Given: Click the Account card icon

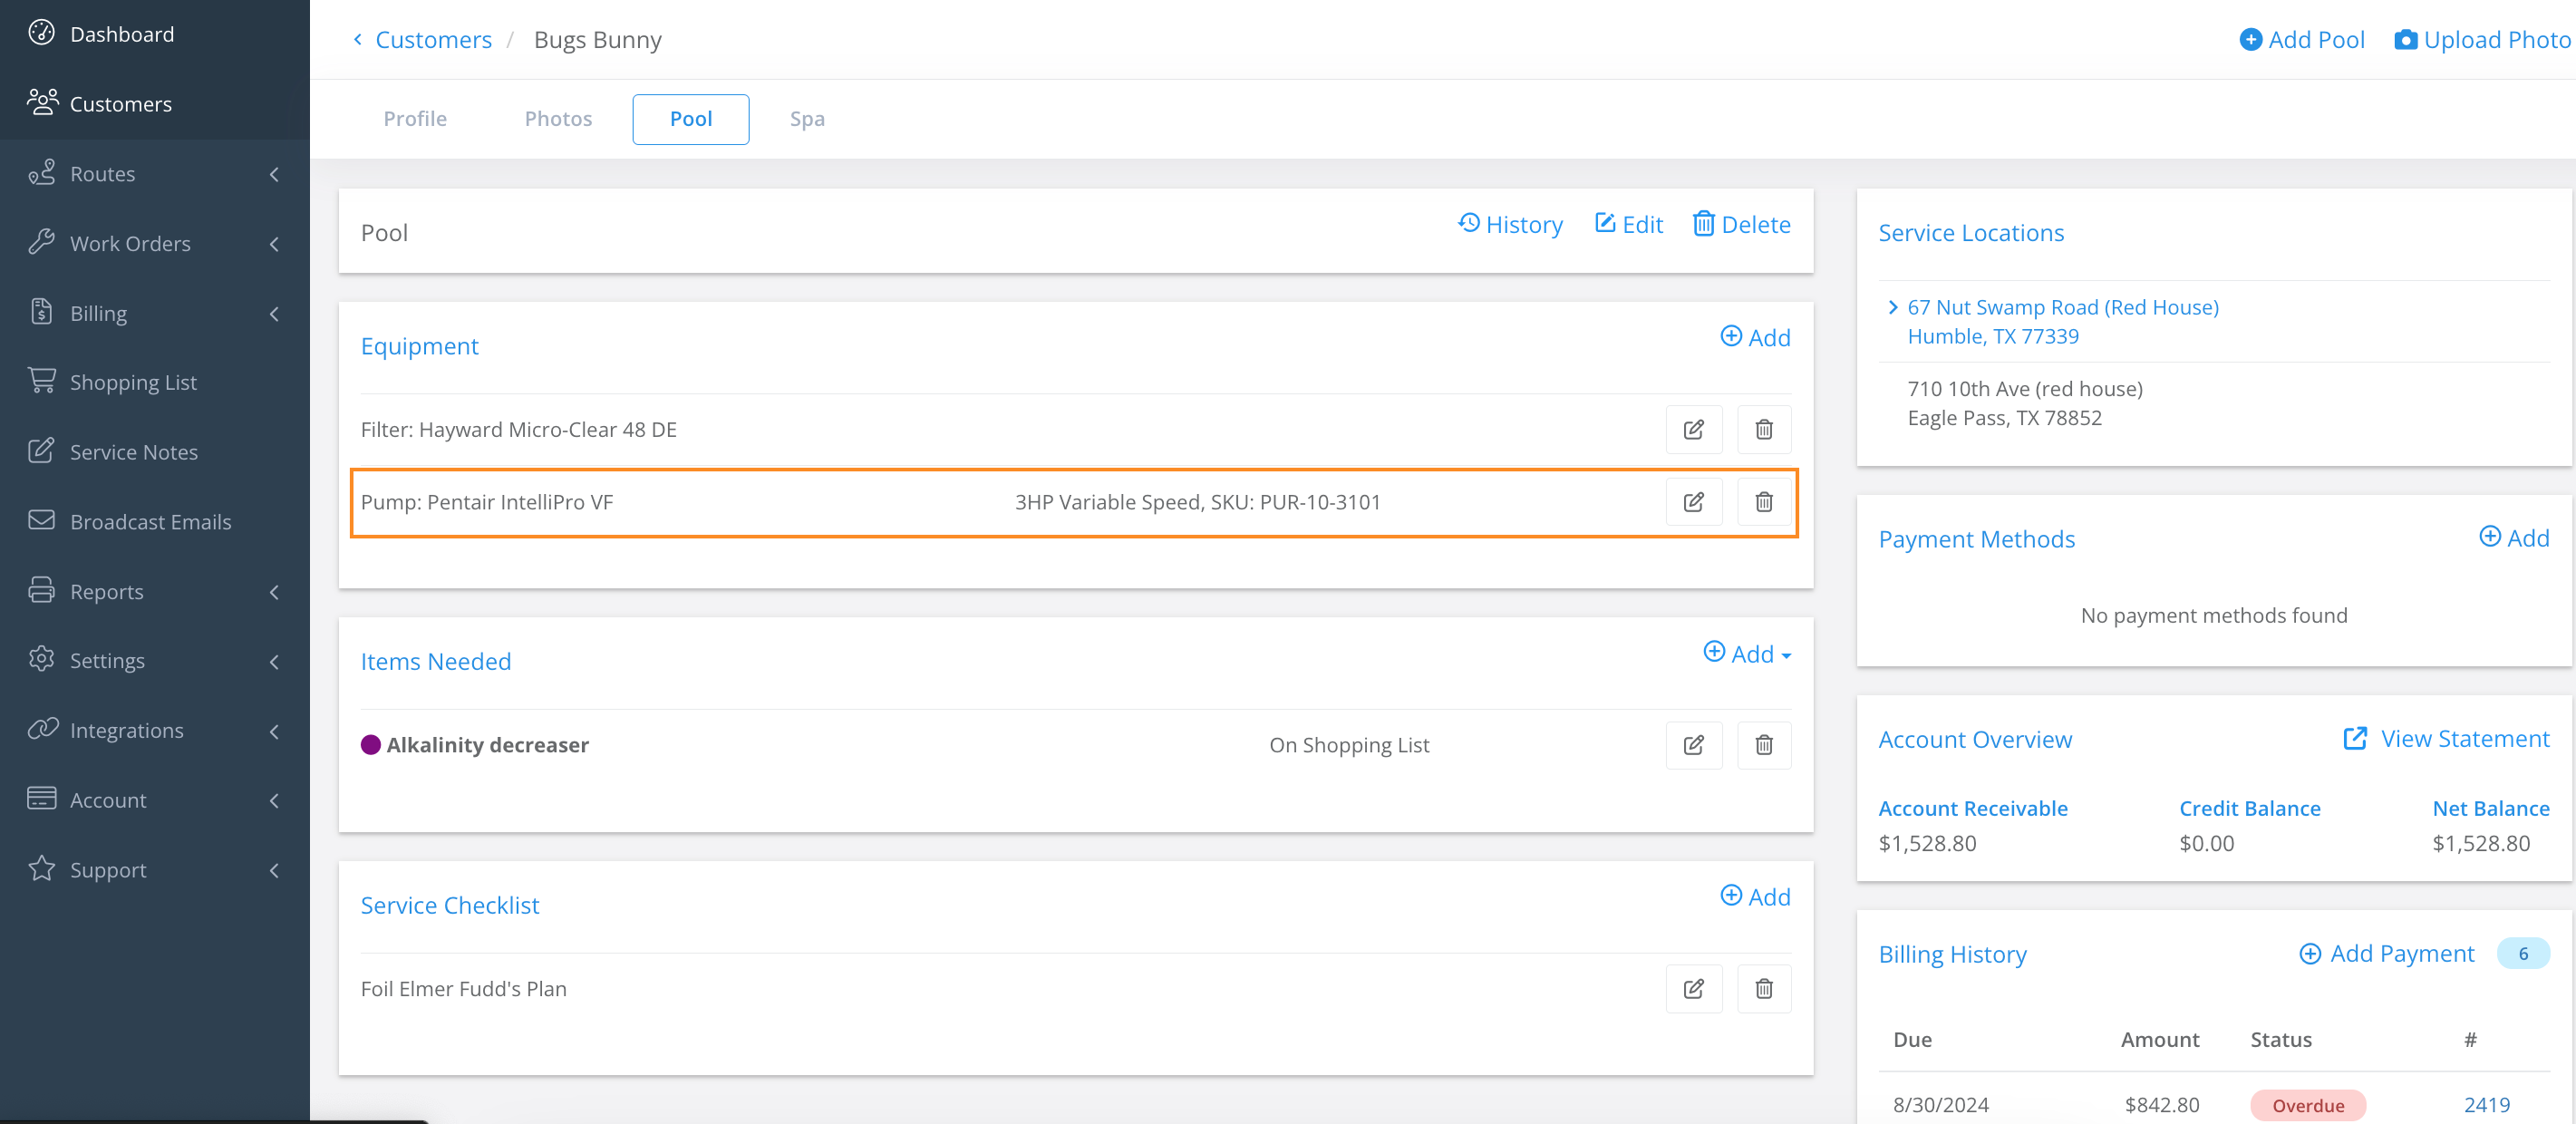Looking at the screenshot, I should click(x=41, y=799).
